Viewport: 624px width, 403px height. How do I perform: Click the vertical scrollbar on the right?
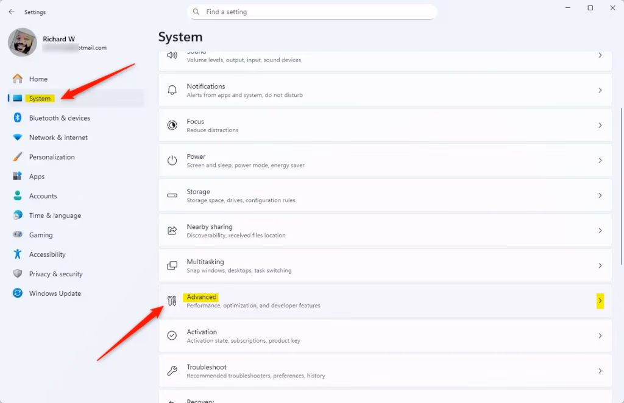(x=621, y=186)
